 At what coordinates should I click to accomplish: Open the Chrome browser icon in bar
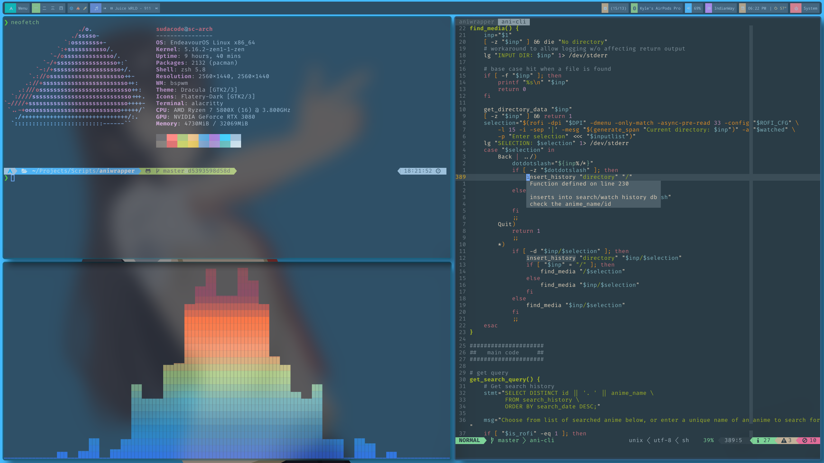coord(71,8)
